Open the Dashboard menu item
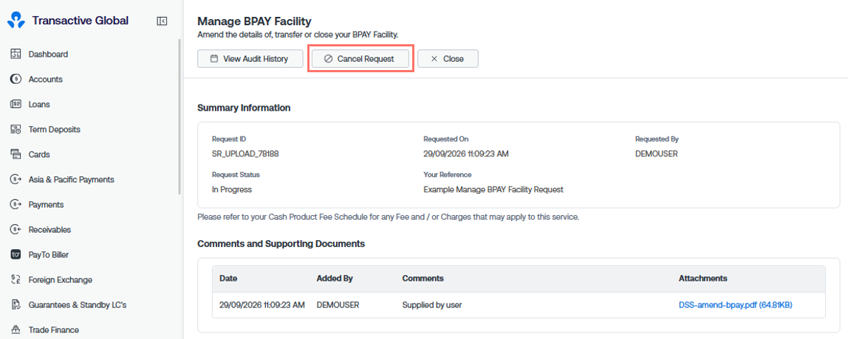The width and height of the screenshot is (848, 339). point(48,54)
